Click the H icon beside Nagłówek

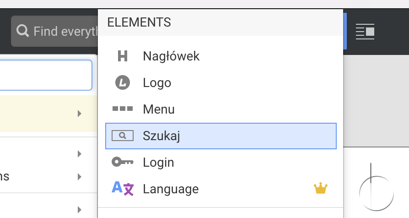(123, 56)
